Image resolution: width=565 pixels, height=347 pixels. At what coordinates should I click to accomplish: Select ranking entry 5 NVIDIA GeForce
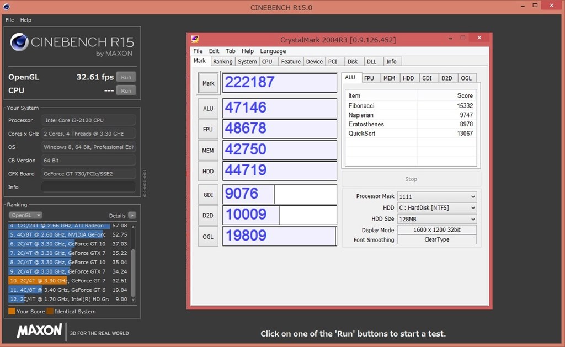(x=68, y=234)
